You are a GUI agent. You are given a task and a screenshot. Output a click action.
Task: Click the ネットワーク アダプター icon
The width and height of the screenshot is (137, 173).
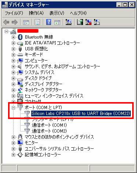[x=20, y=90]
